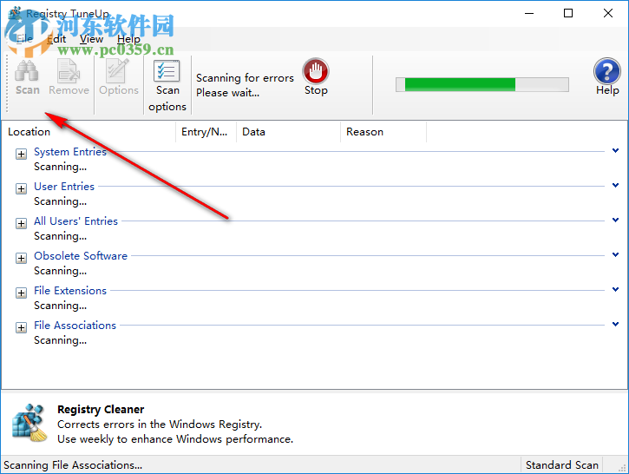Expand the All Users' Entries tree node

pyautogui.click(x=22, y=224)
